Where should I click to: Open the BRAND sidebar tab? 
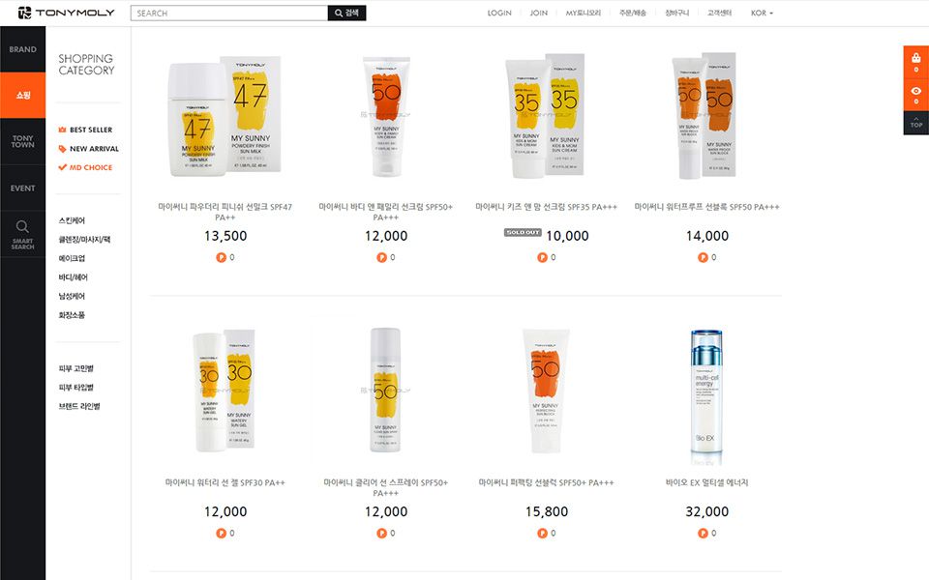point(22,49)
